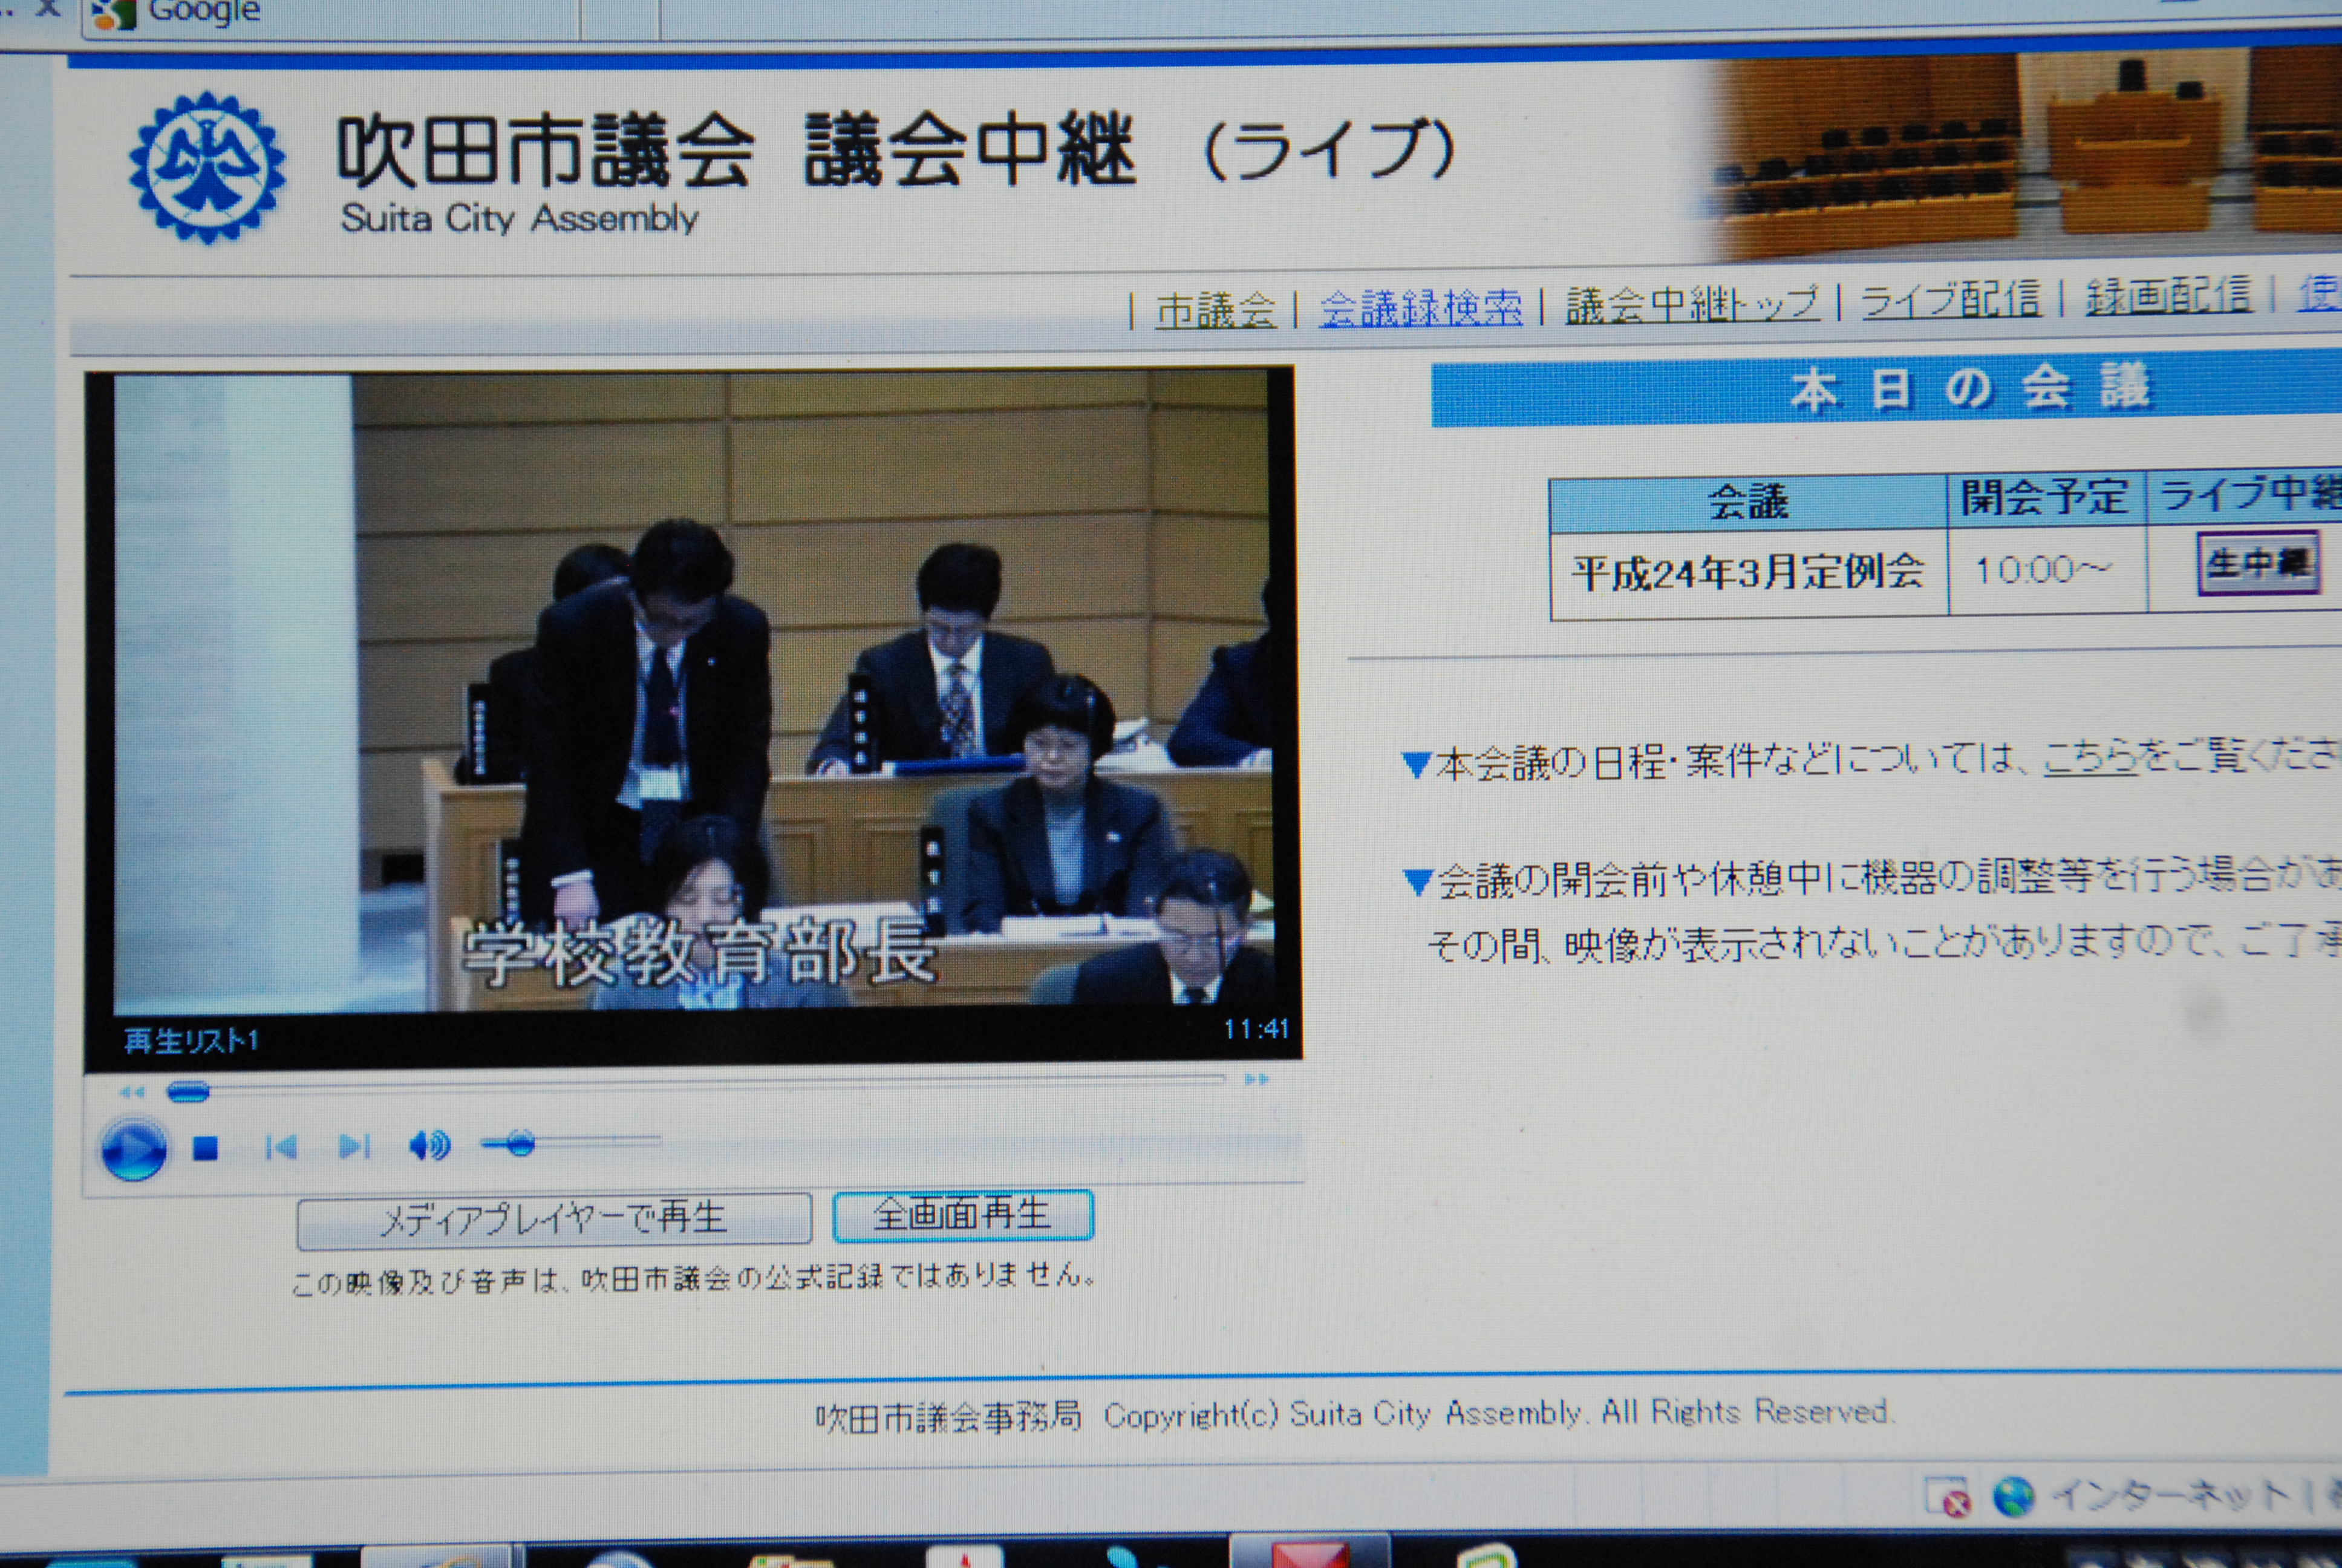Click the blocked popup status bar icon
2342x1568 pixels.
(x=1948, y=1497)
